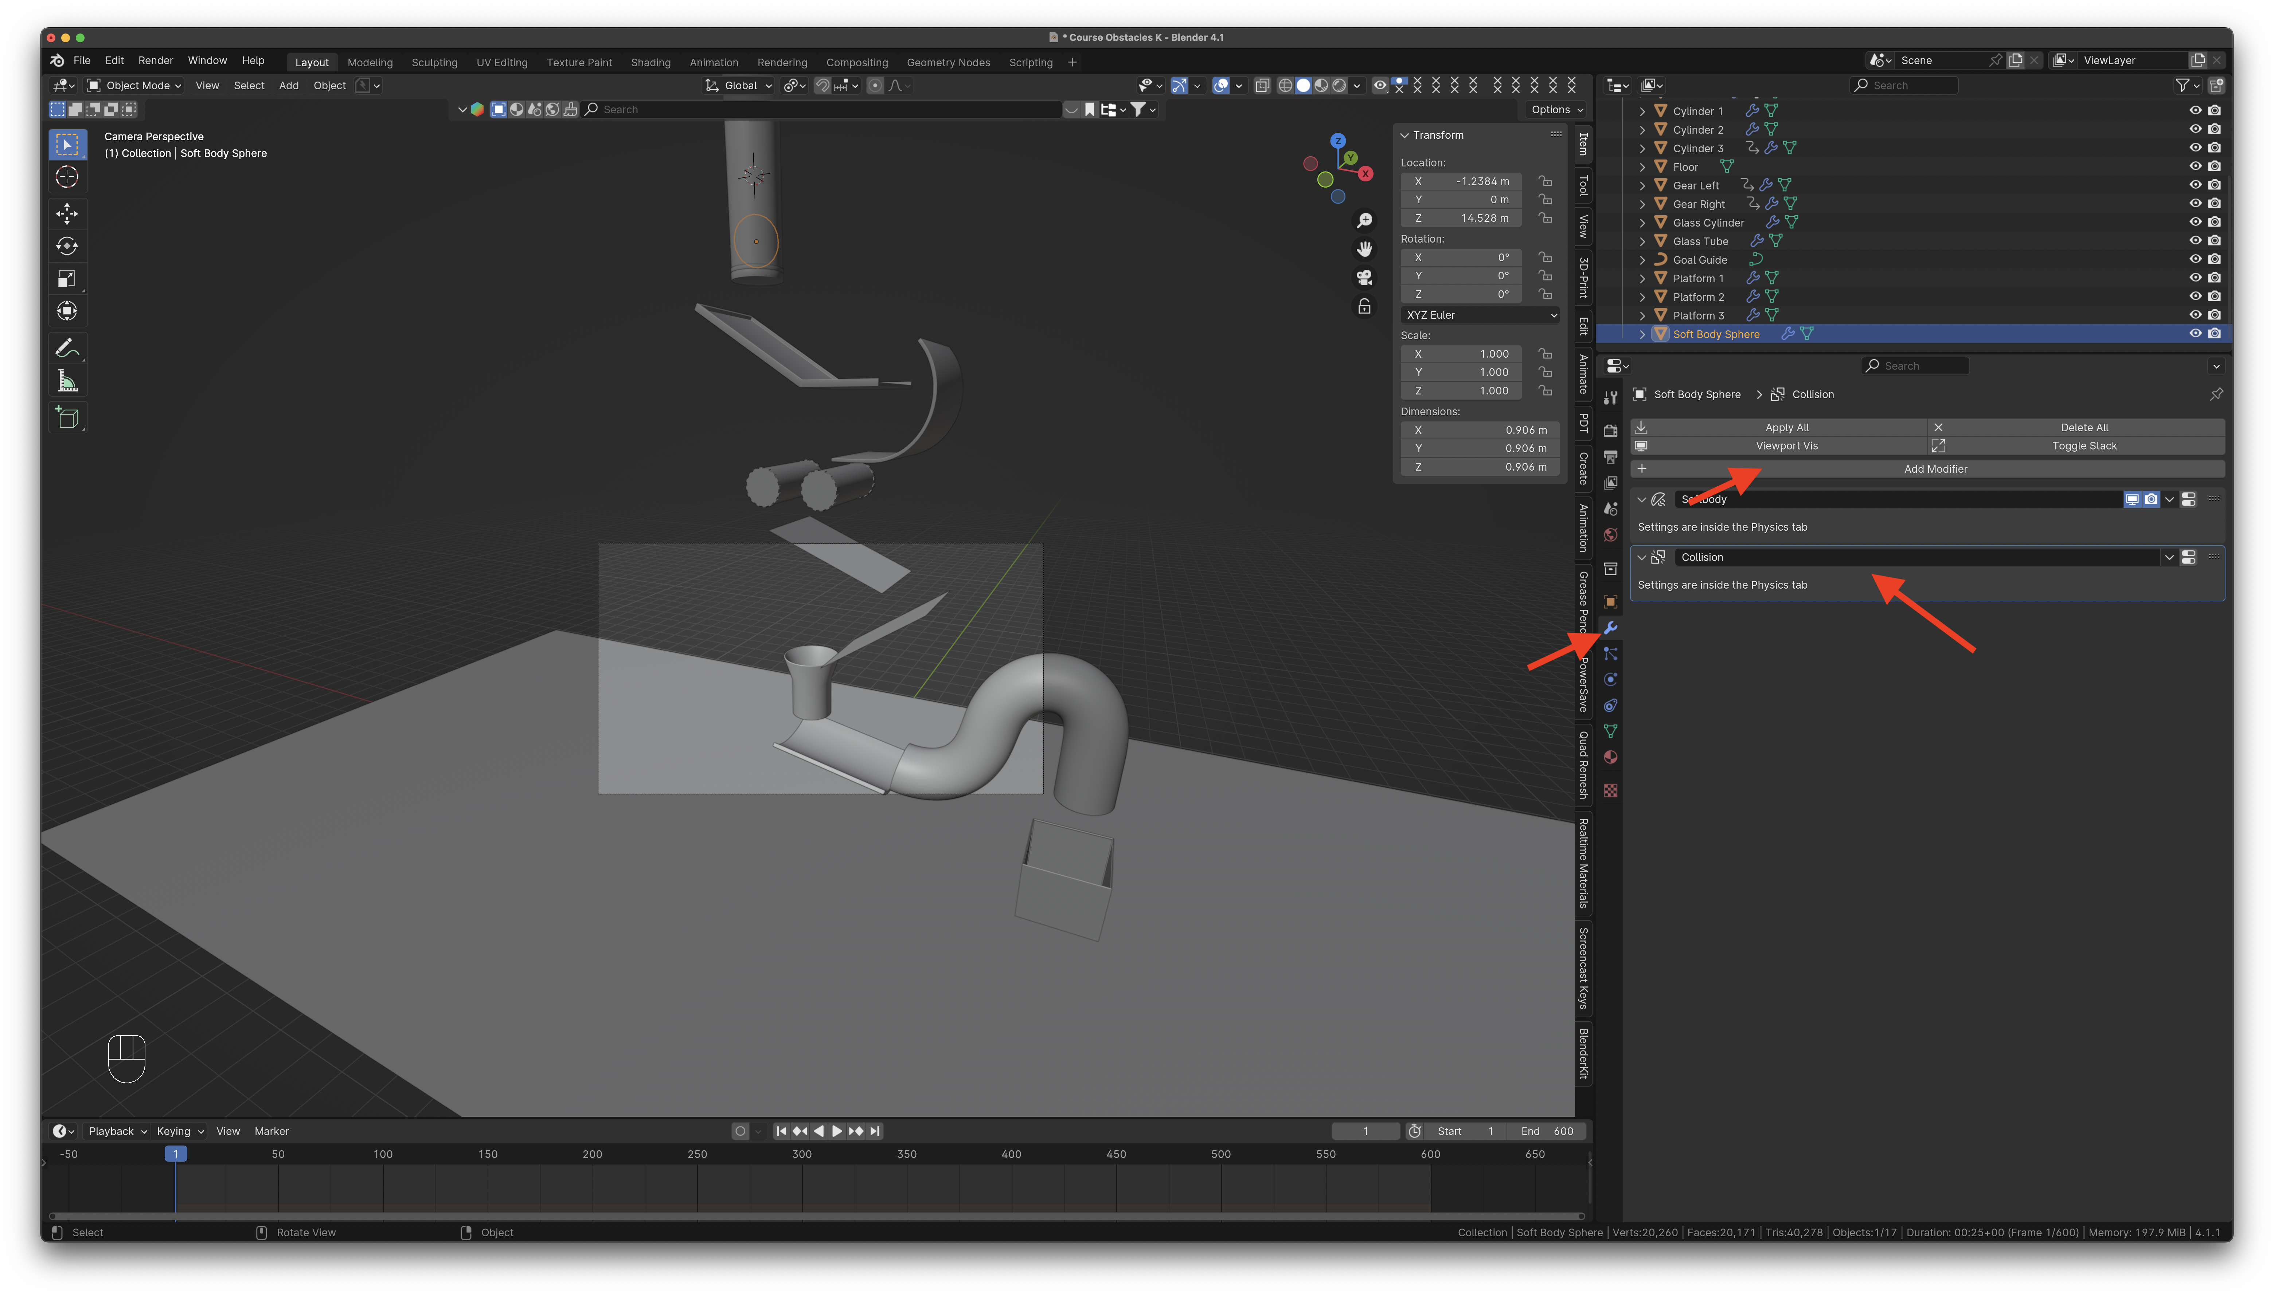This screenshot has width=2274, height=1296.
Task: Open the Modifier properties wrench tab
Action: click(1611, 628)
